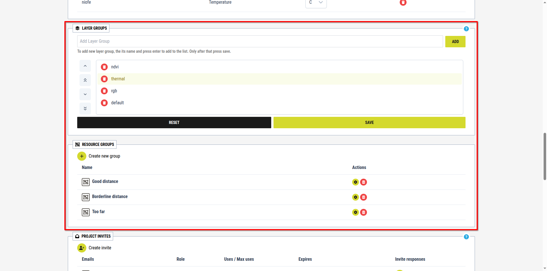Click the Good distance name
The height and width of the screenshot is (271, 547).
point(105,182)
